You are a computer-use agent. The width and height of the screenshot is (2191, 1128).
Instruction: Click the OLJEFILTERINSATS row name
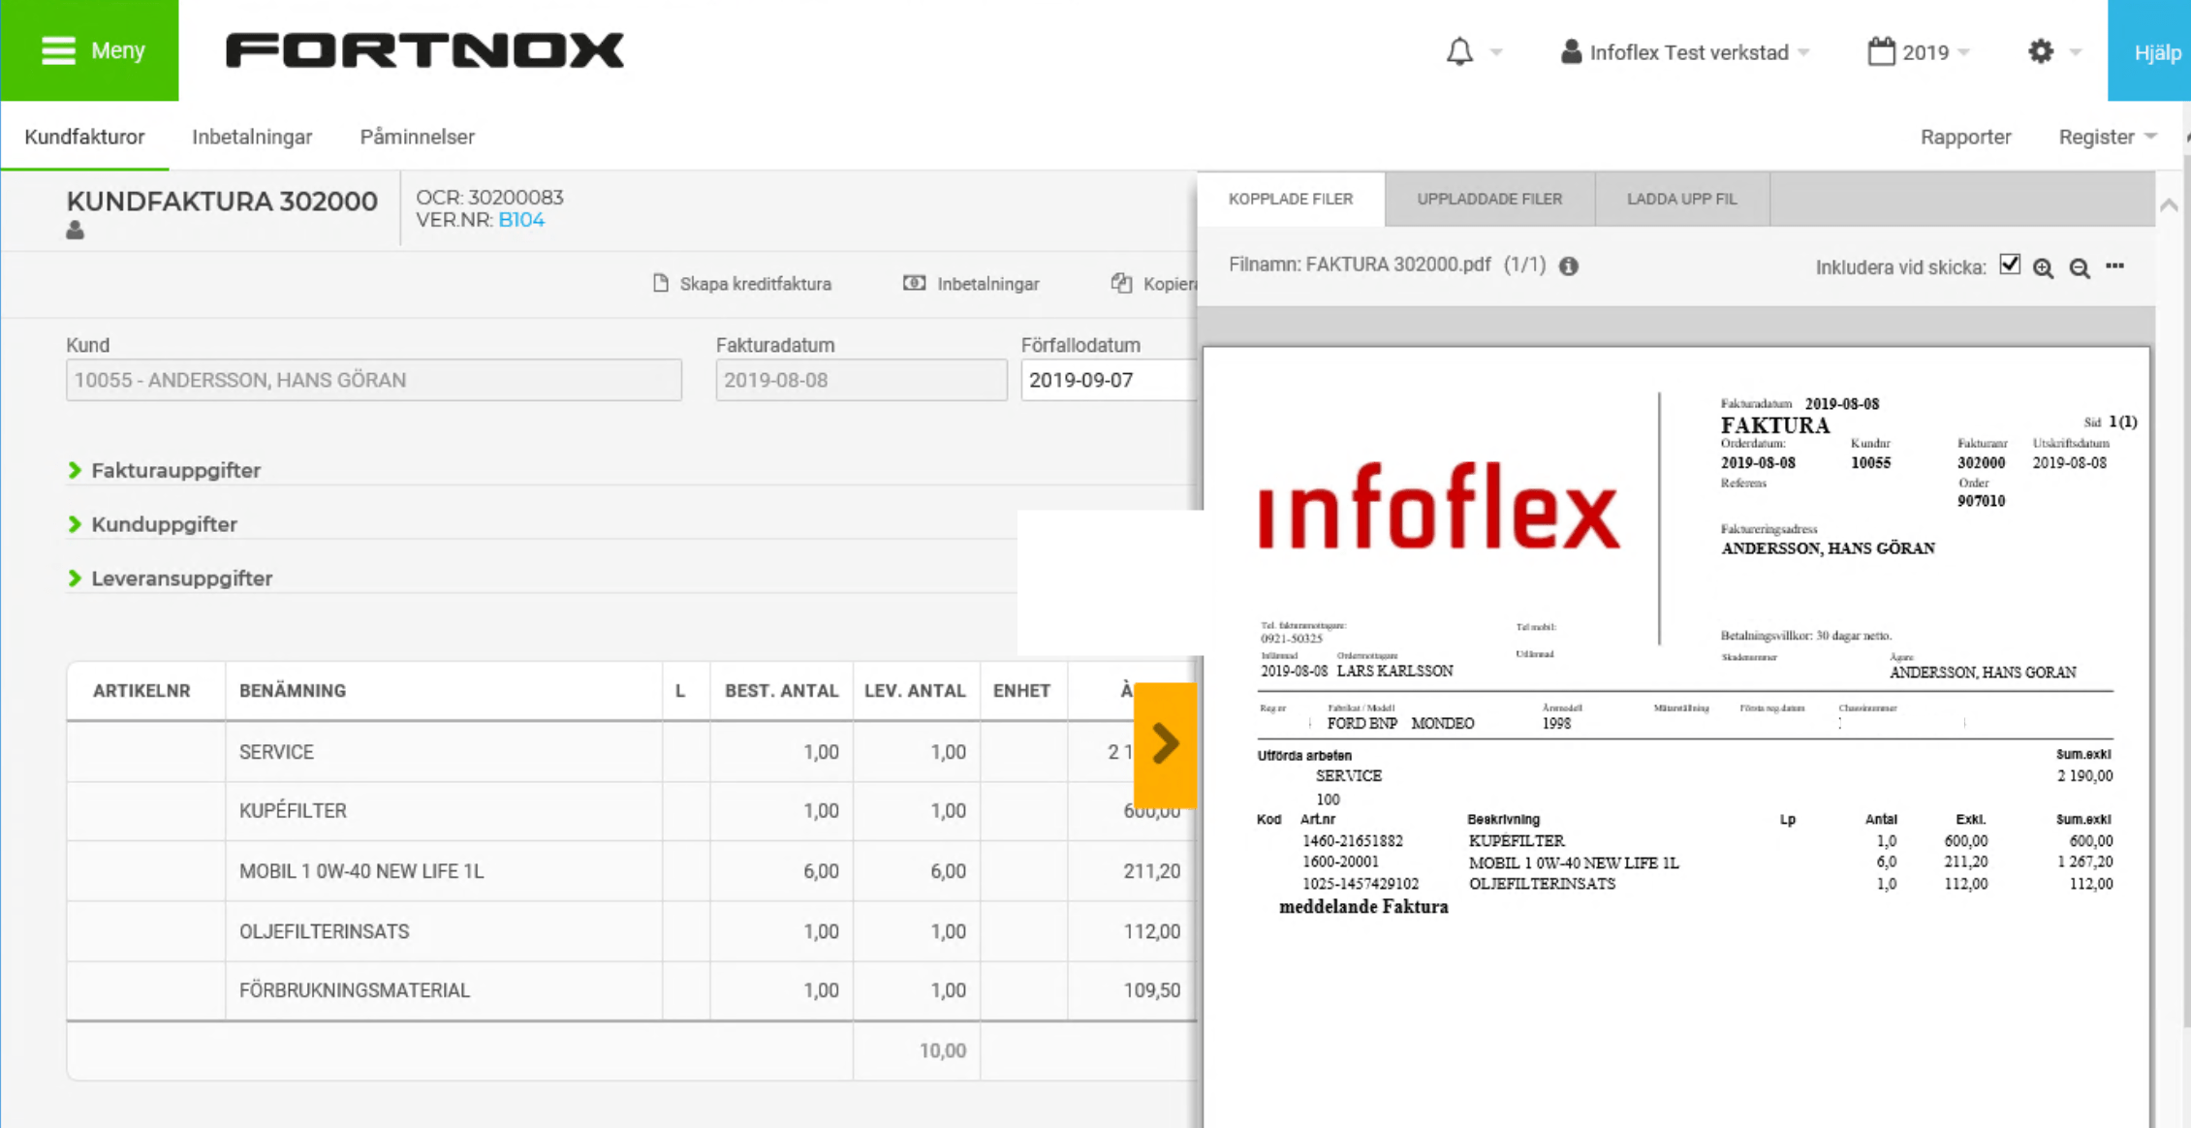coord(324,931)
